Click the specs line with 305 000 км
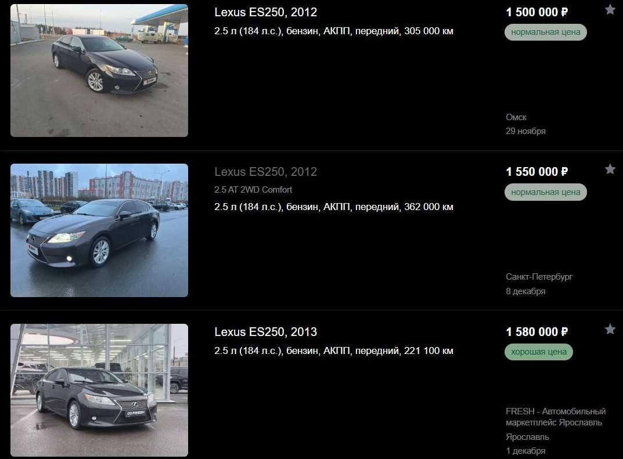Image resolution: width=623 pixels, height=459 pixels. (334, 31)
